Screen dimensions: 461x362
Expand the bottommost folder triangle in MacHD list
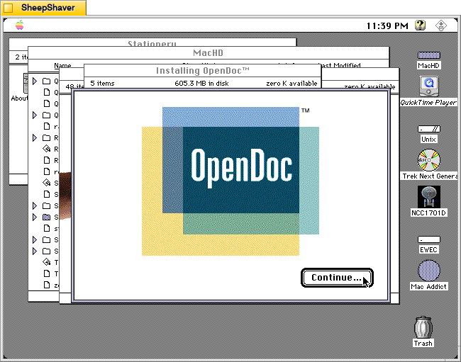coord(35,251)
